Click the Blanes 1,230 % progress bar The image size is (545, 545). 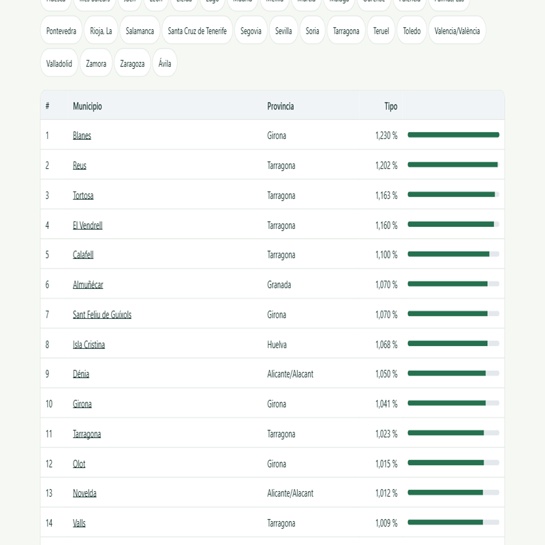coord(453,135)
